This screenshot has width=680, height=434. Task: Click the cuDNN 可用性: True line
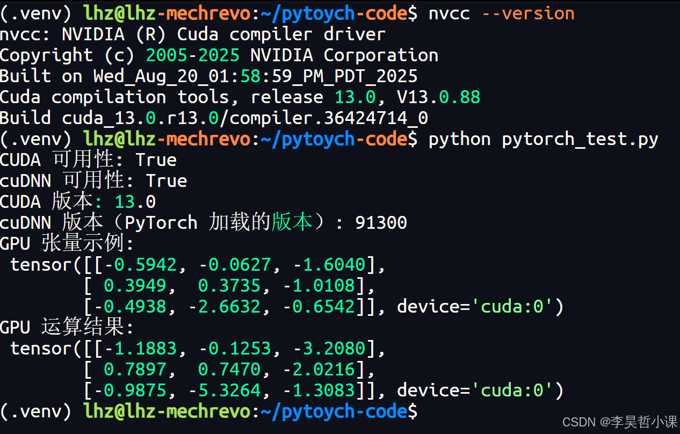click(x=93, y=180)
